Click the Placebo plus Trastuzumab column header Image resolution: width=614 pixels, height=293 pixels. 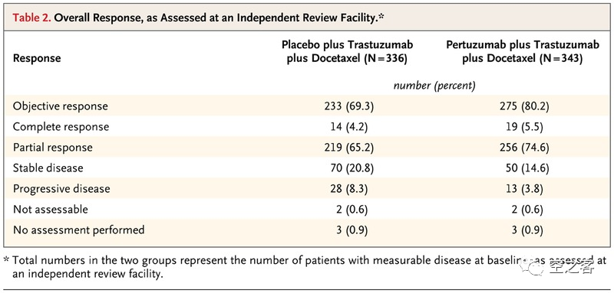click(x=347, y=52)
